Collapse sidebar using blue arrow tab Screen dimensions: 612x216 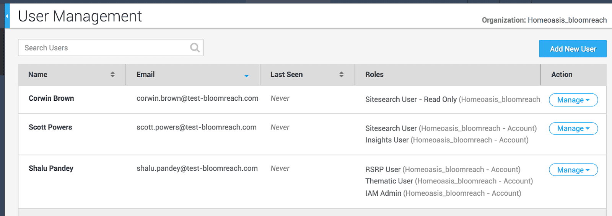tap(7, 16)
